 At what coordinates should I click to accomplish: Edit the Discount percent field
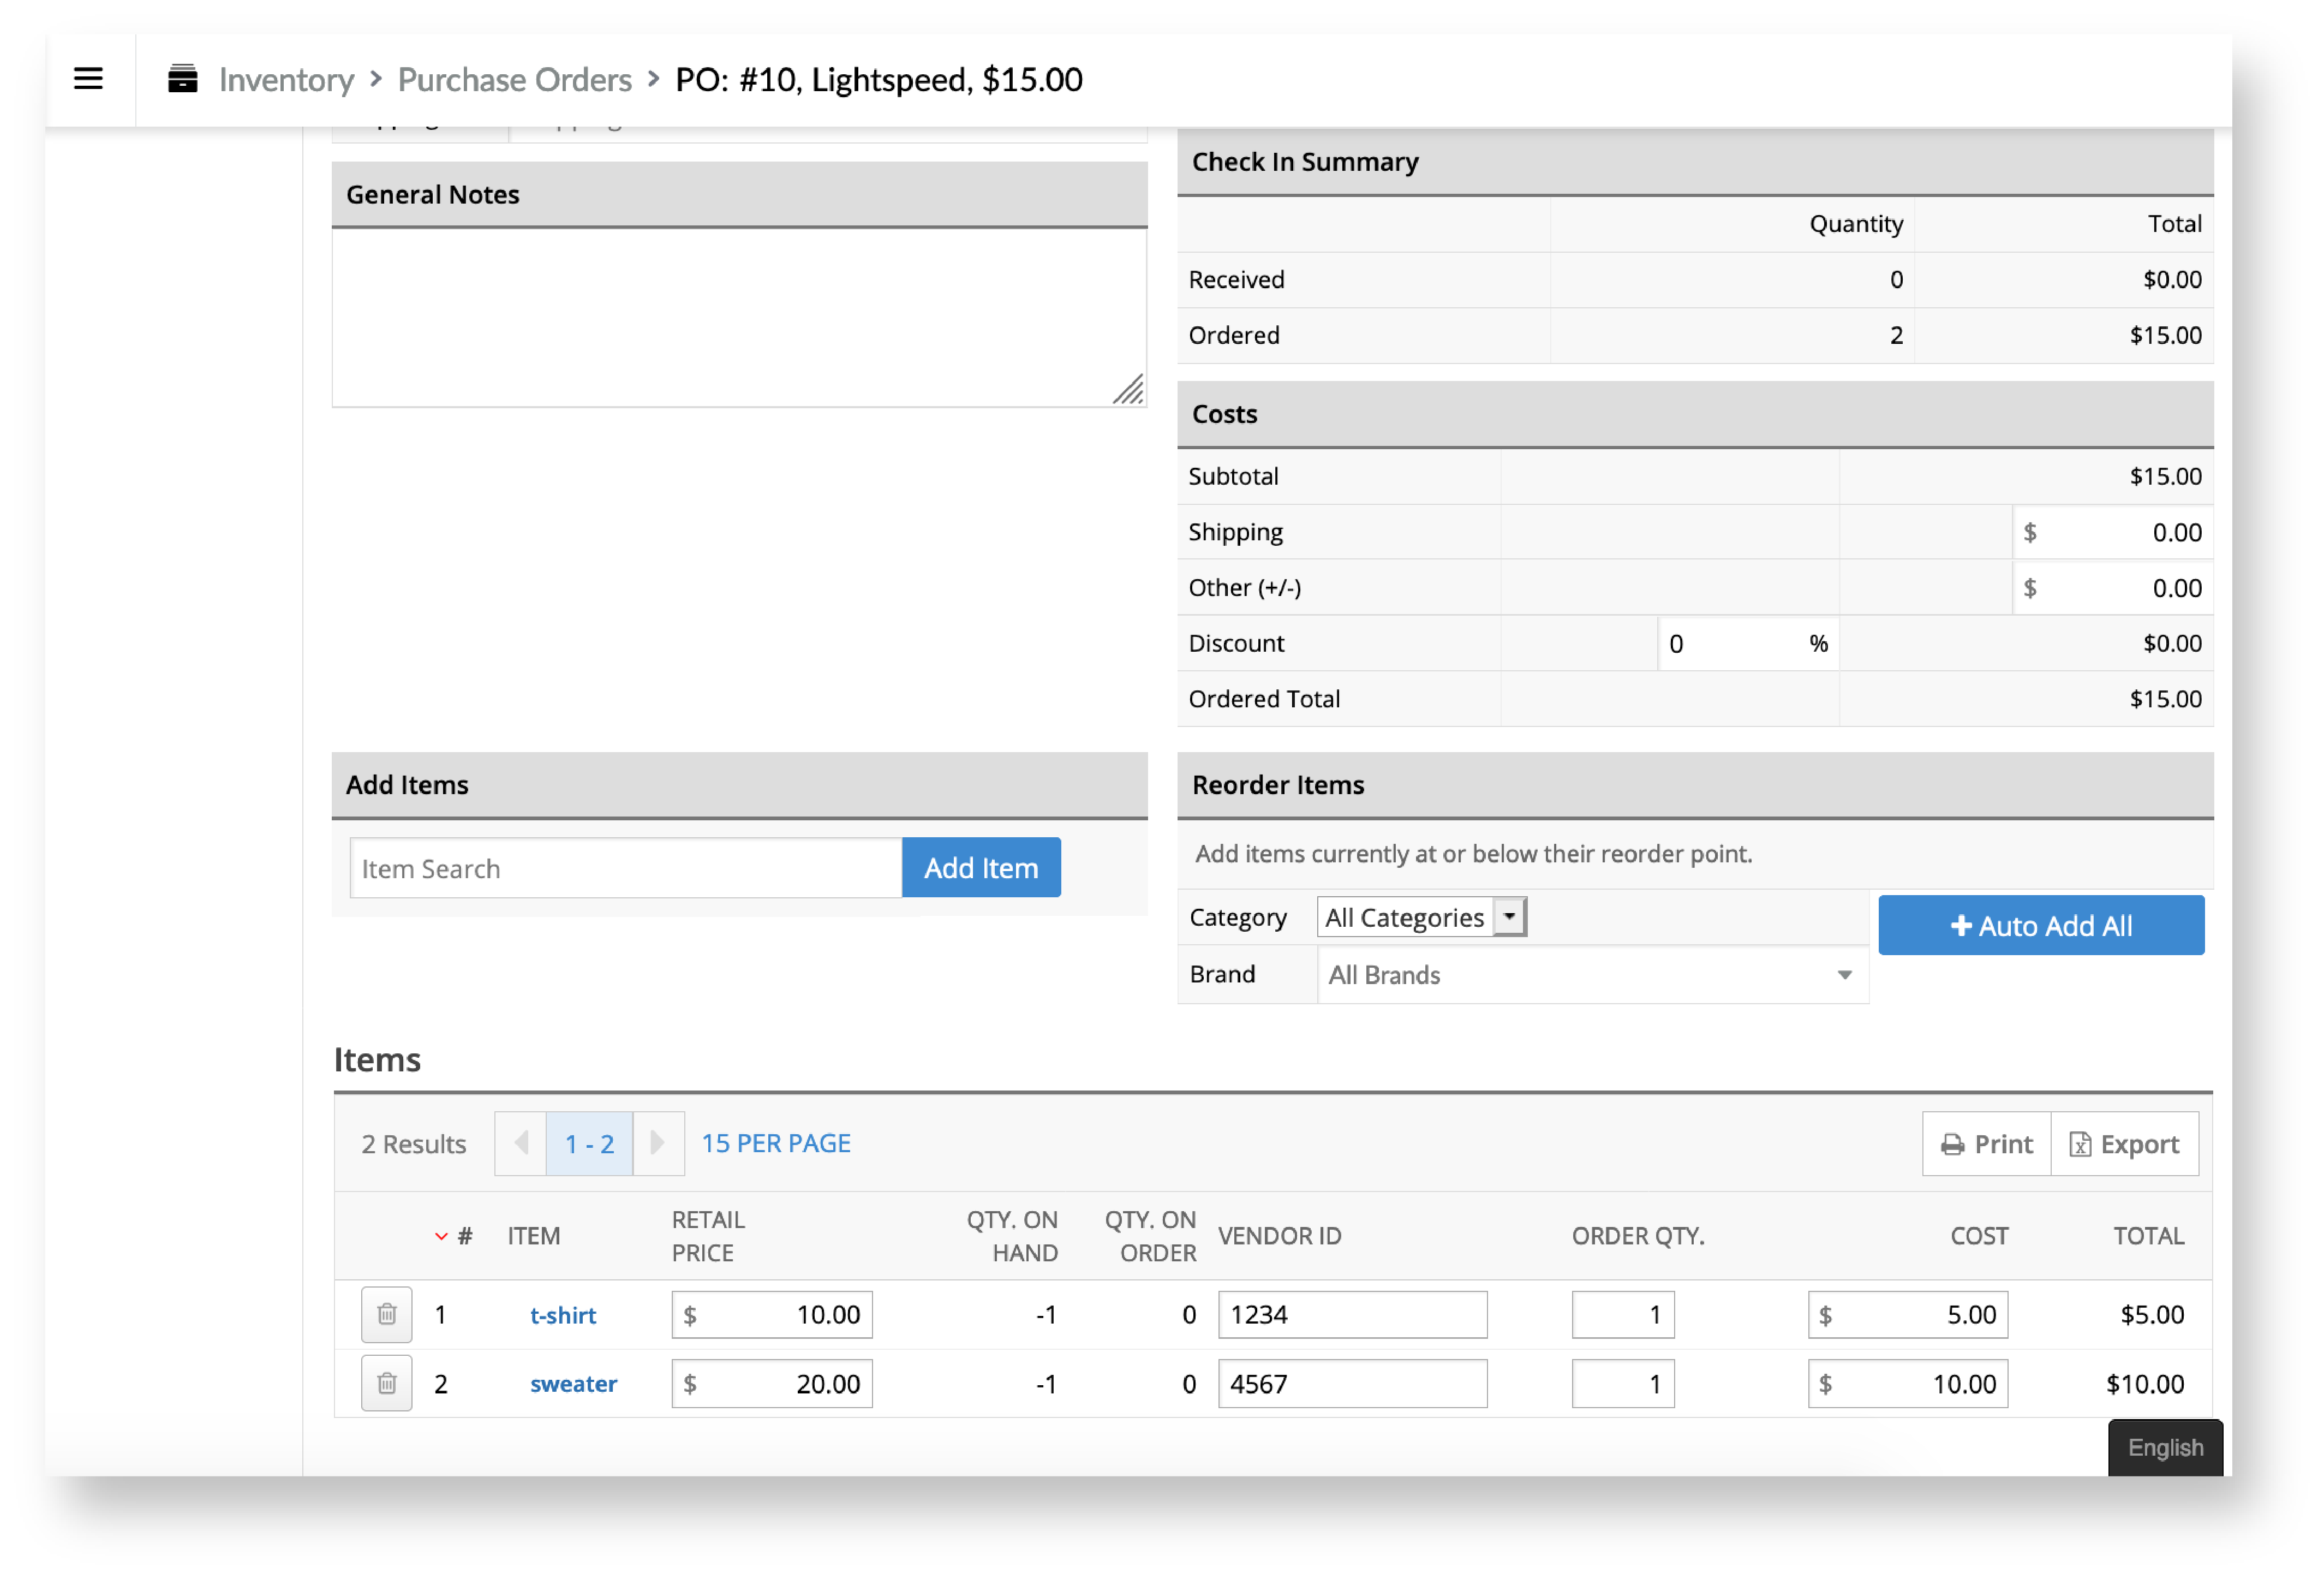[1748, 644]
